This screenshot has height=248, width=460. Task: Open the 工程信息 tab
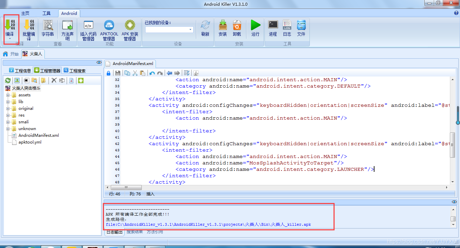coord(20,71)
